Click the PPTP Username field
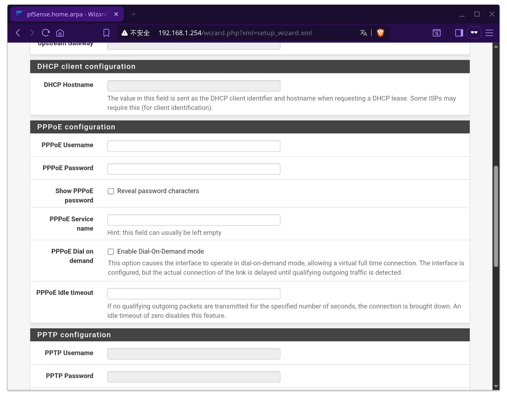Image resolution: width=507 pixels, height=405 pixels. 194,354
